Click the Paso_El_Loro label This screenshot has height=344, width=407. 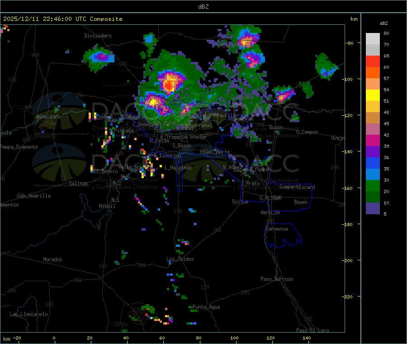click(x=312, y=330)
